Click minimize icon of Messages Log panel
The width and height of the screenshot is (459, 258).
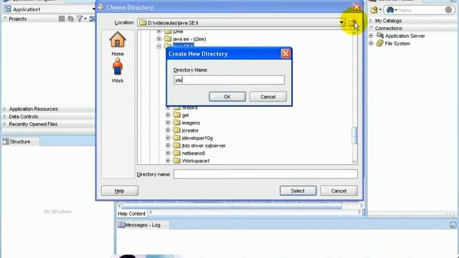453,225
